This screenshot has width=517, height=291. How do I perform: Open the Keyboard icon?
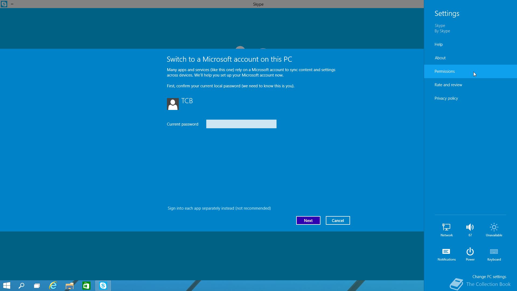click(494, 254)
